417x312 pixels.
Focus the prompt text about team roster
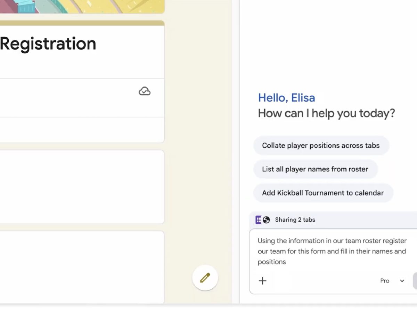pyautogui.click(x=332, y=251)
